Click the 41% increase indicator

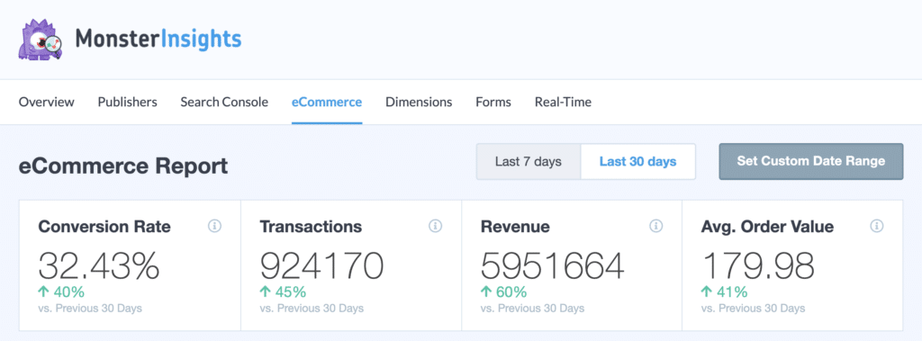pos(724,292)
